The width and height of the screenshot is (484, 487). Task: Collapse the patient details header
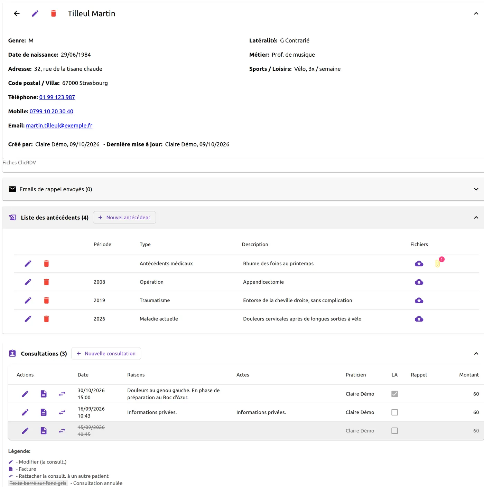coord(476,13)
